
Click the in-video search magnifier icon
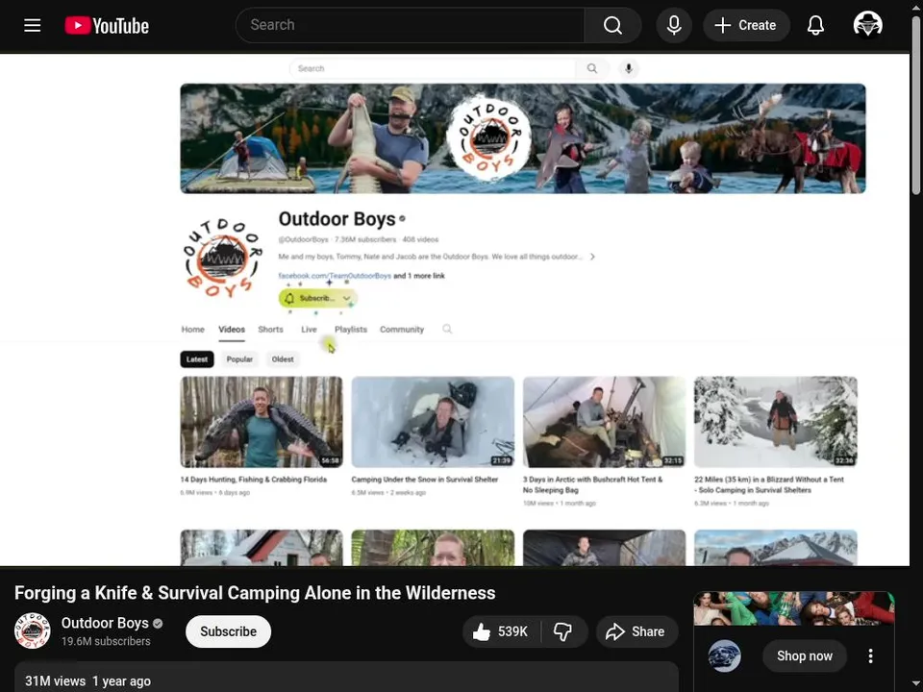point(592,69)
